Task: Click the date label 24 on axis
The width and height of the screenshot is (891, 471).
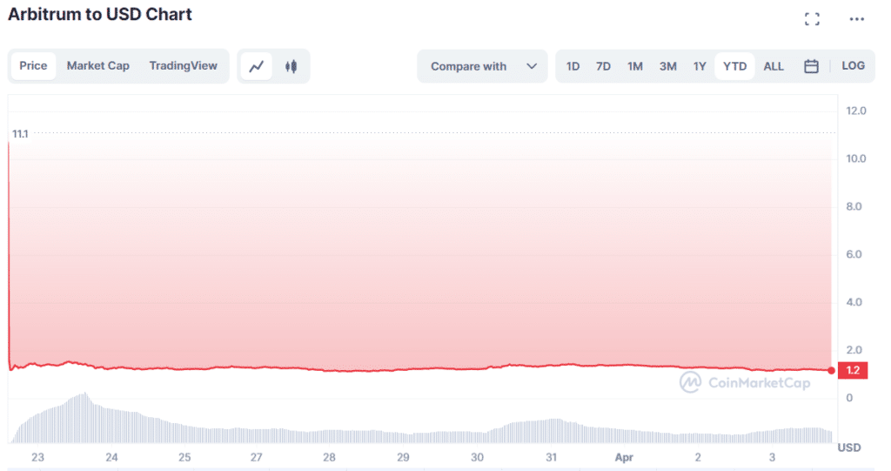Action: [x=111, y=457]
